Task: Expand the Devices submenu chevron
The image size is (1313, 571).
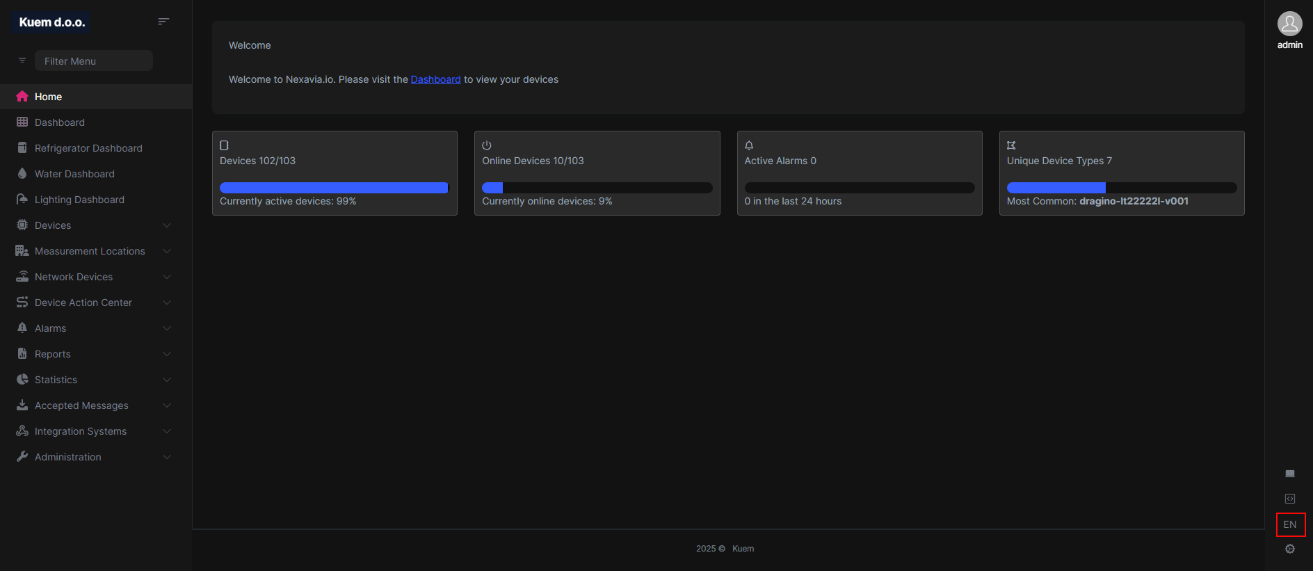Action: pos(167,225)
